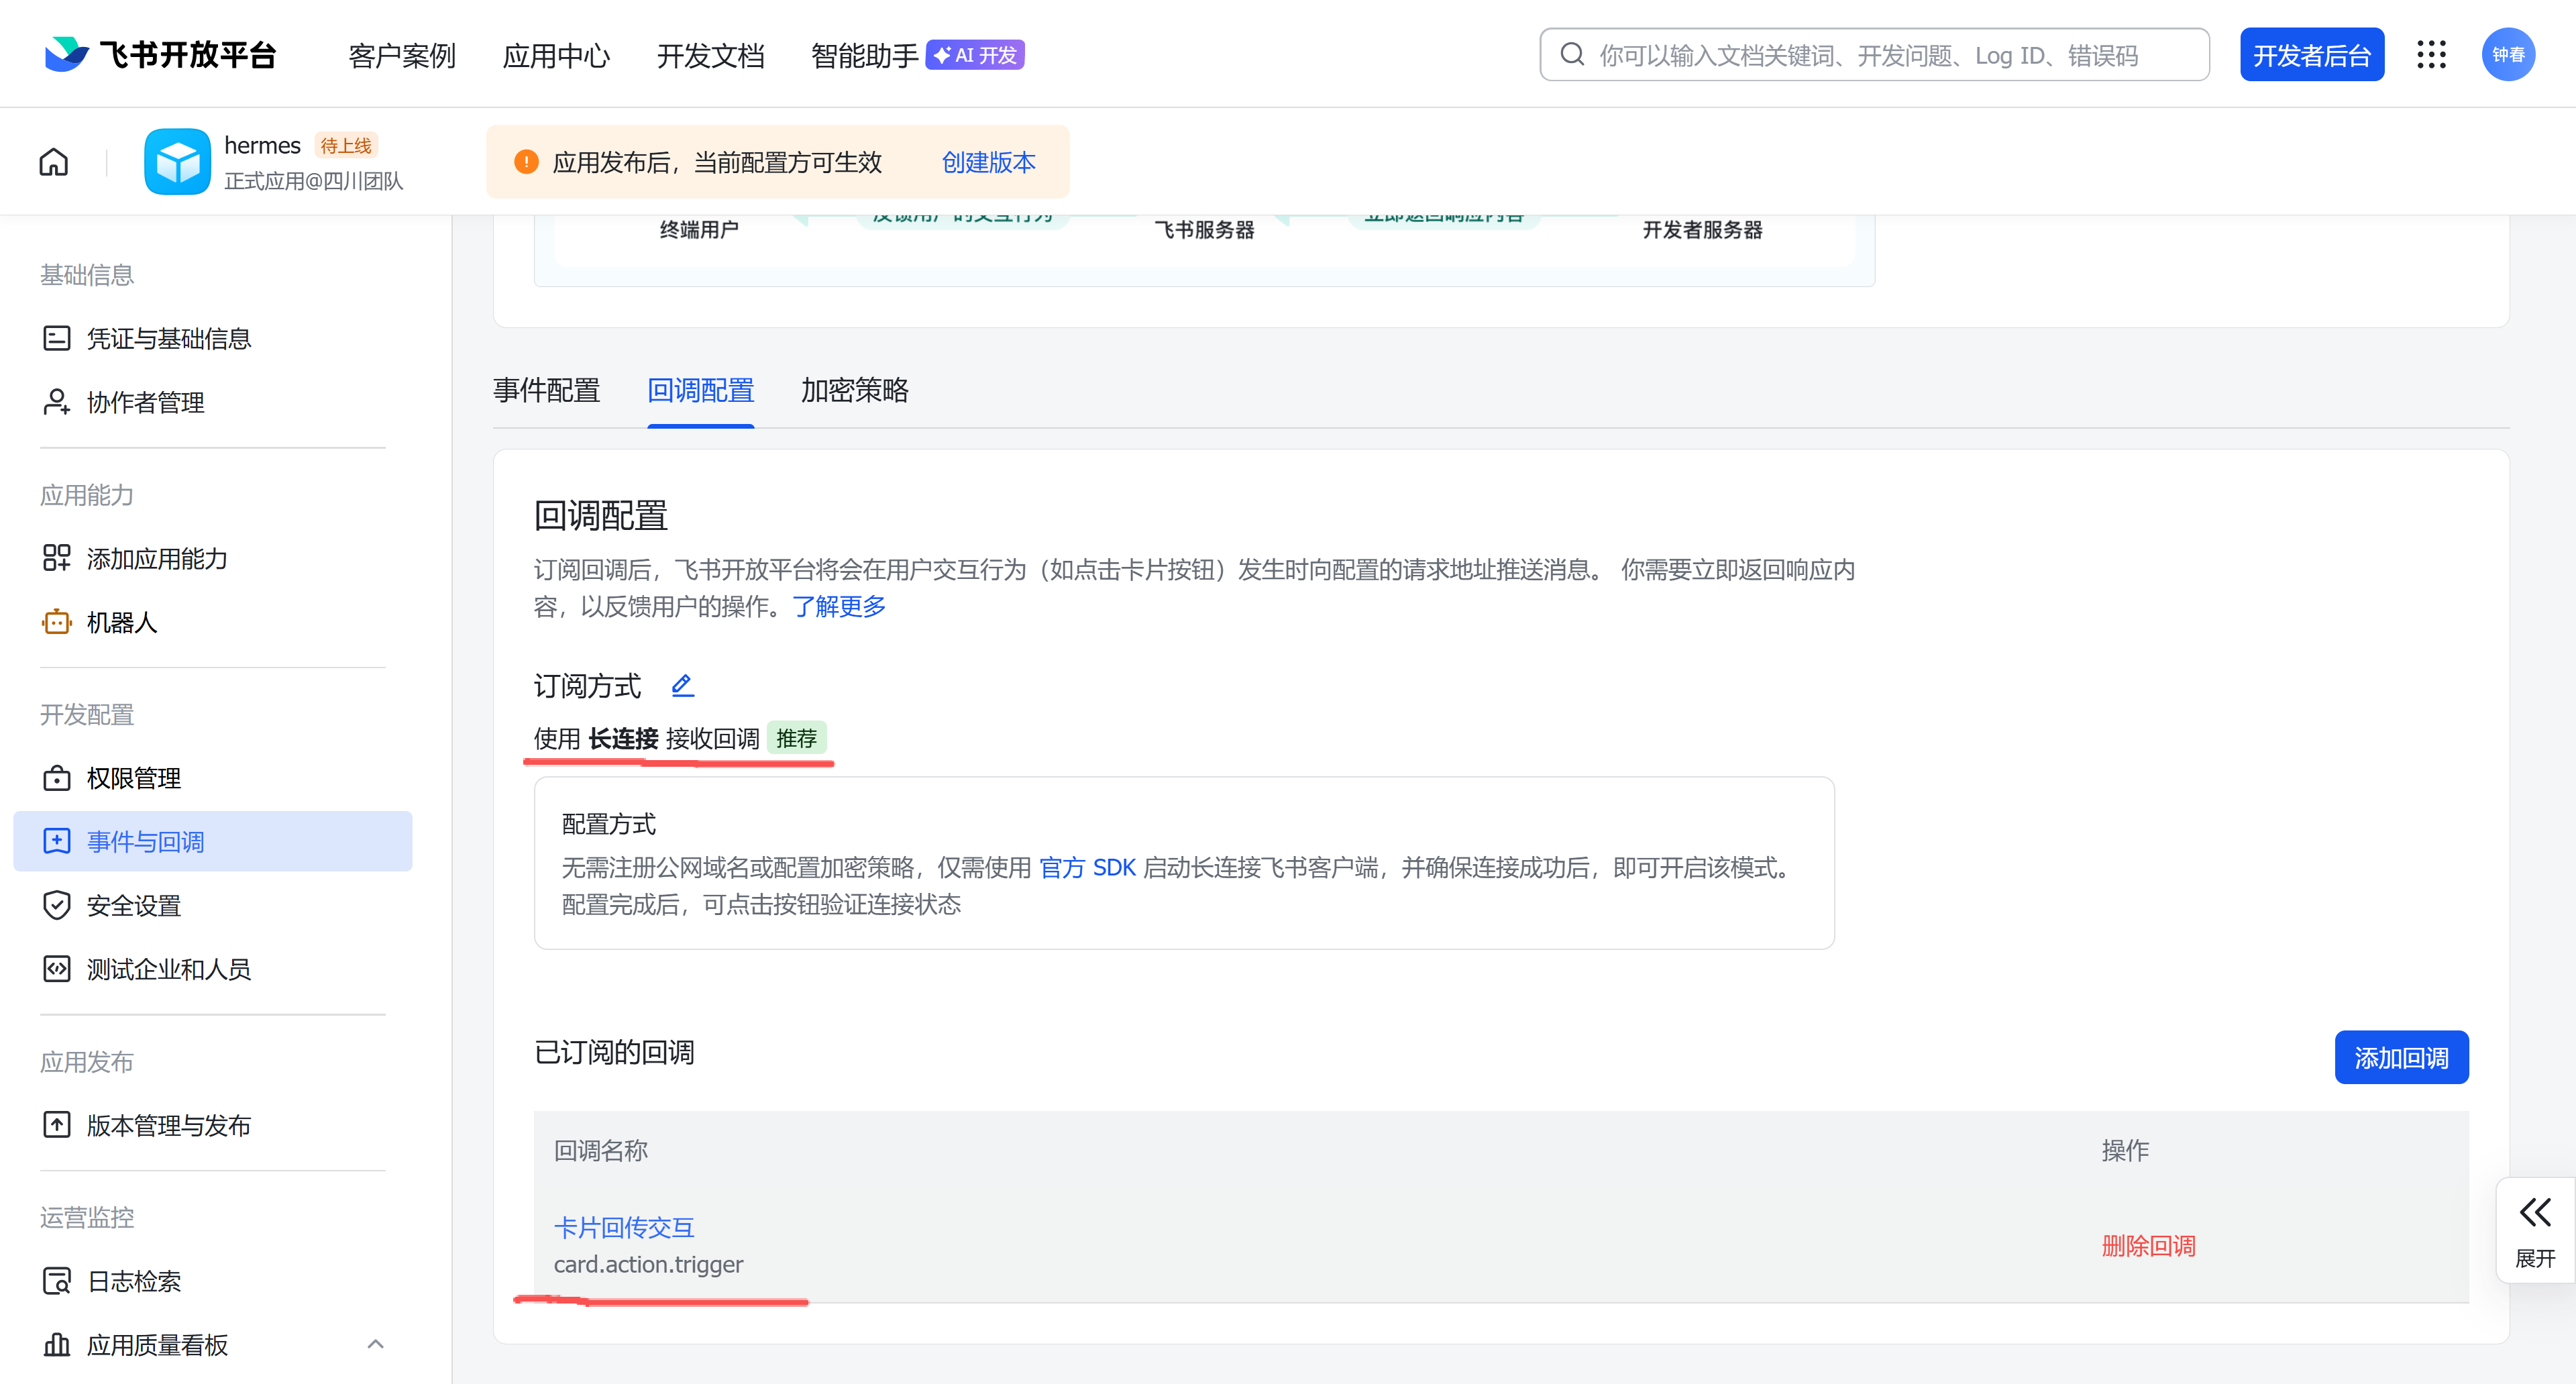Click the 安全设置 shield icon
Viewport: 2576px width, 1384px height.
[x=57, y=905]
